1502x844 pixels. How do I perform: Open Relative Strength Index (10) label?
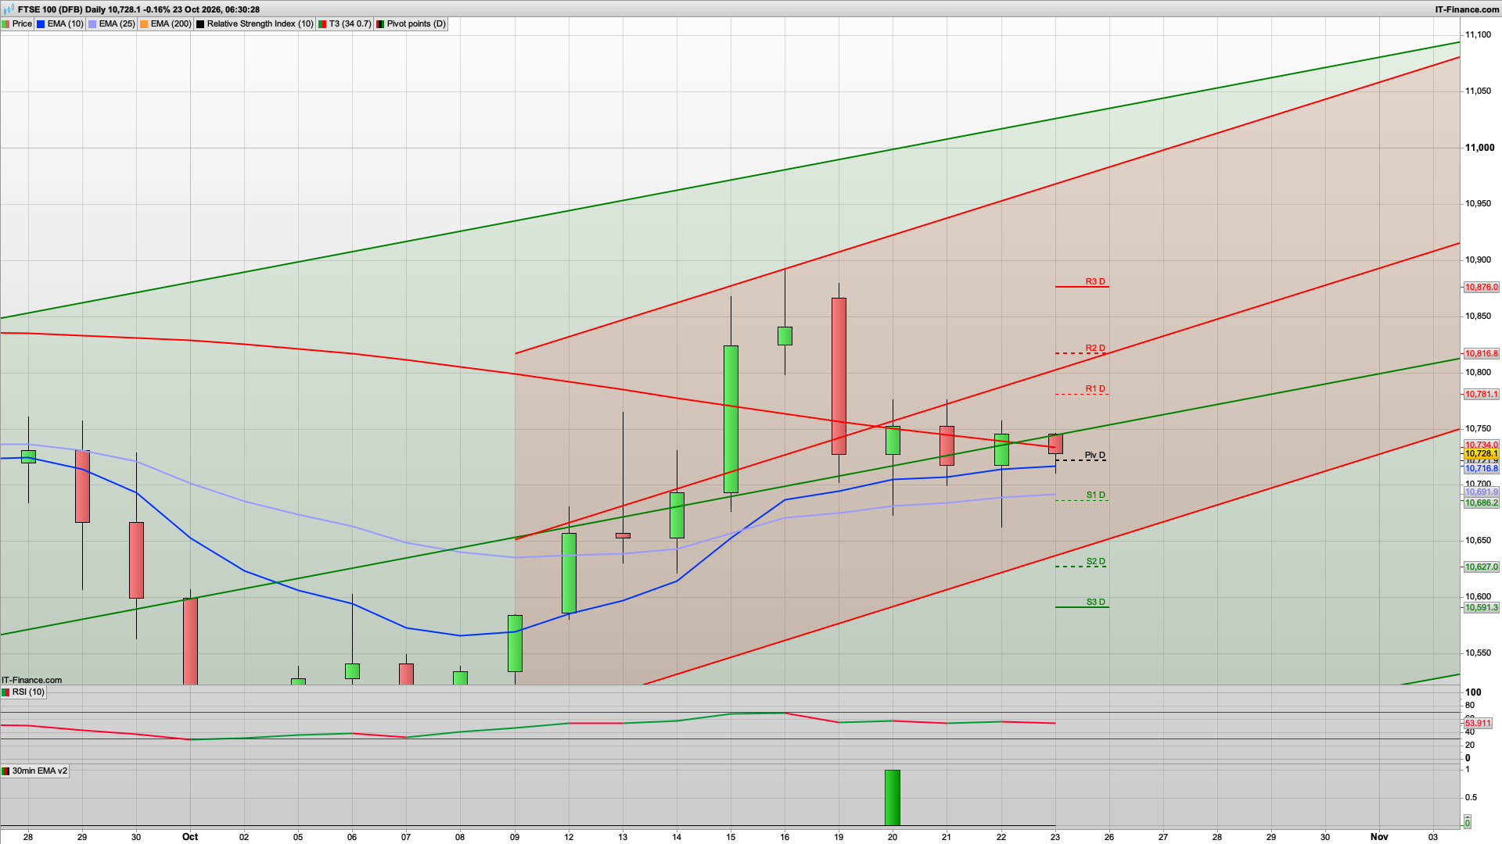255,24
